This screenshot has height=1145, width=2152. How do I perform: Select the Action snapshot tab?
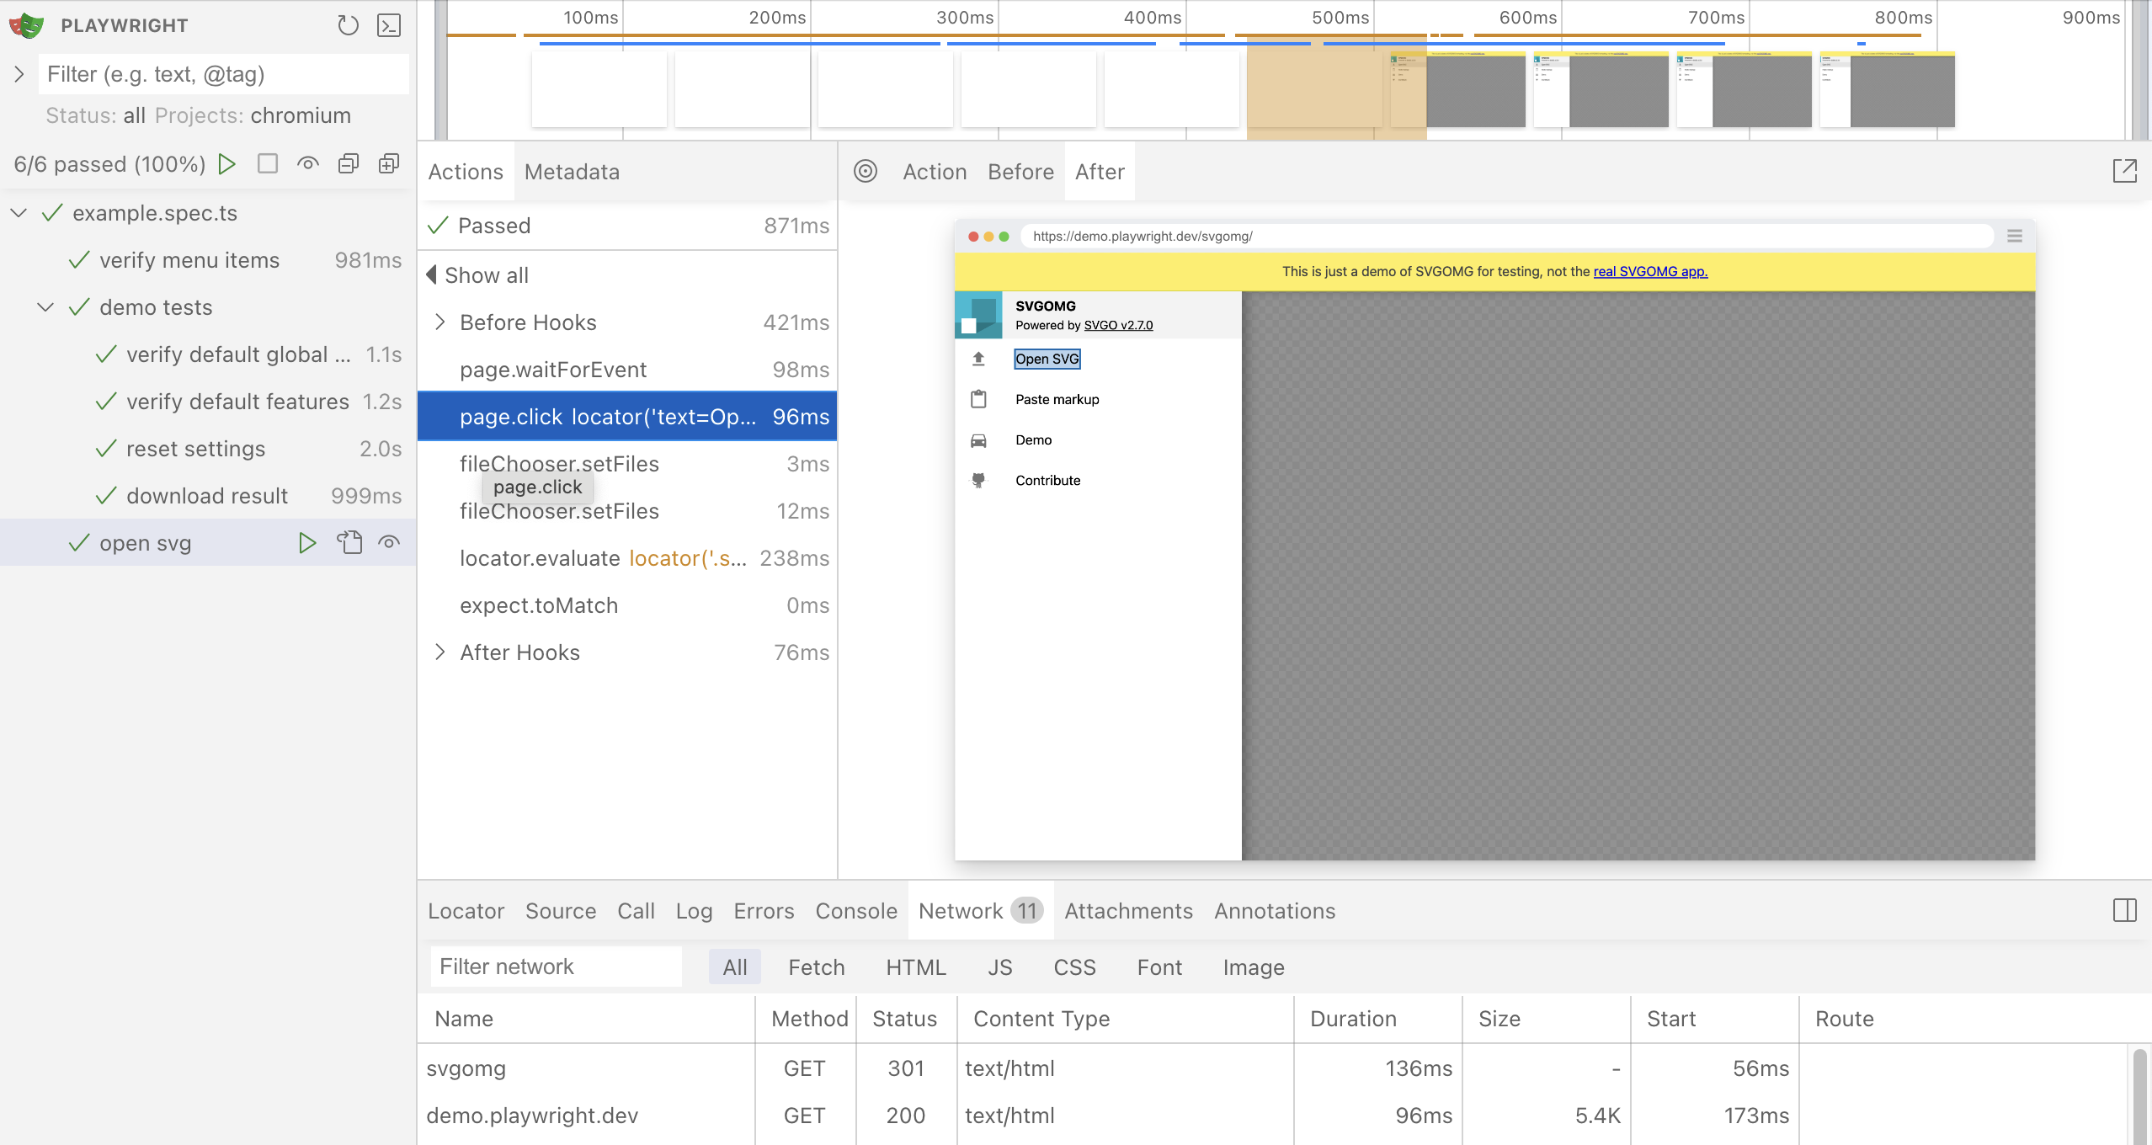coord(935,172)
